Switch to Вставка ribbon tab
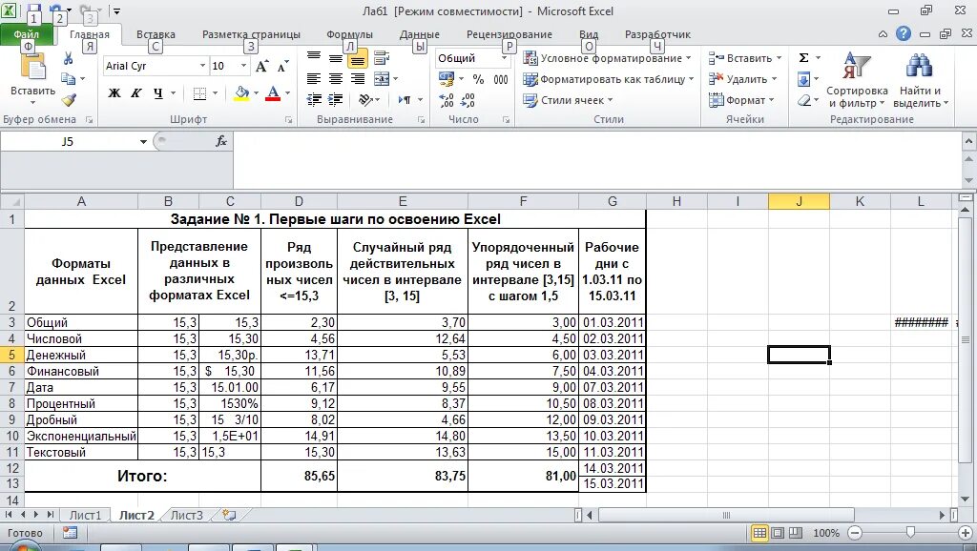 (x=156, y=34)
